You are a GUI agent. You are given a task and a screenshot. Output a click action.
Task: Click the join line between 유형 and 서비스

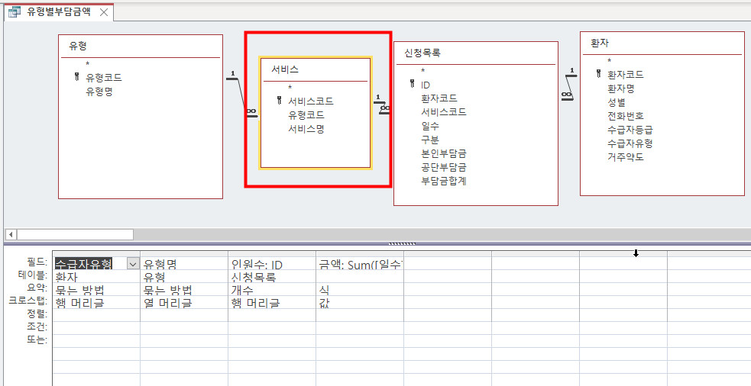tap(238, 94)
